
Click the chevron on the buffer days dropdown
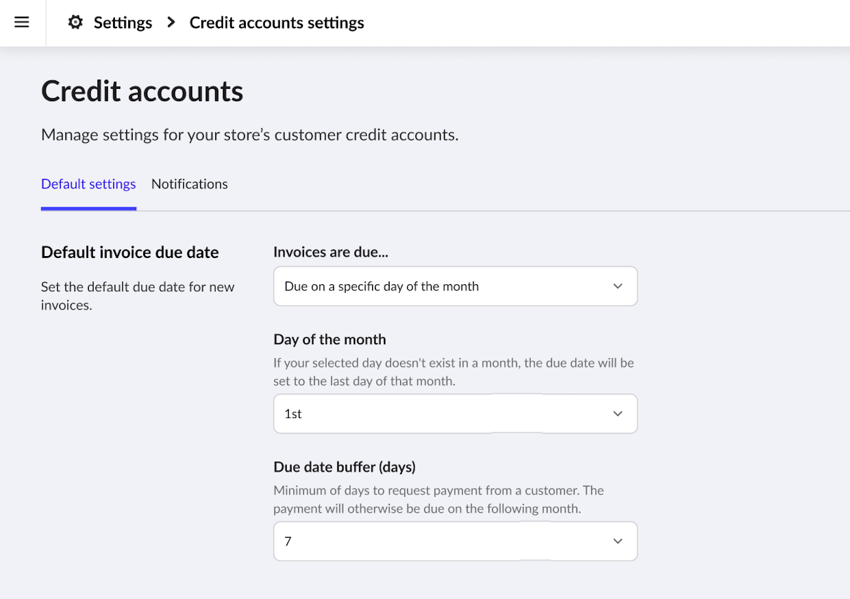click(x=617, y=541)
